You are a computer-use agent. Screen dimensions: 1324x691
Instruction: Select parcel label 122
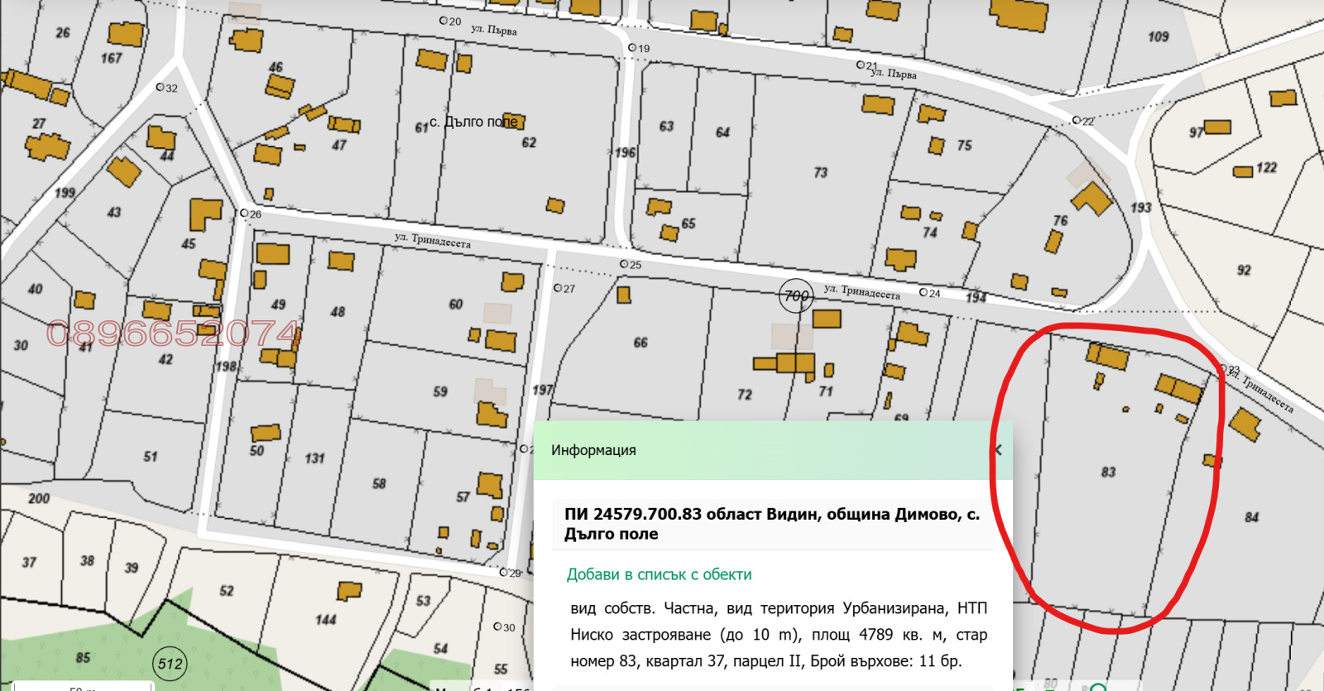point(1267,167)
